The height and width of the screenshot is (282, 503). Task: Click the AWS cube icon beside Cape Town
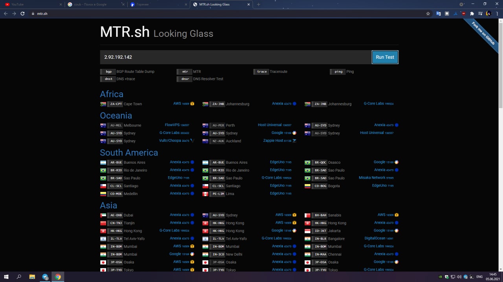pos(192,104)
